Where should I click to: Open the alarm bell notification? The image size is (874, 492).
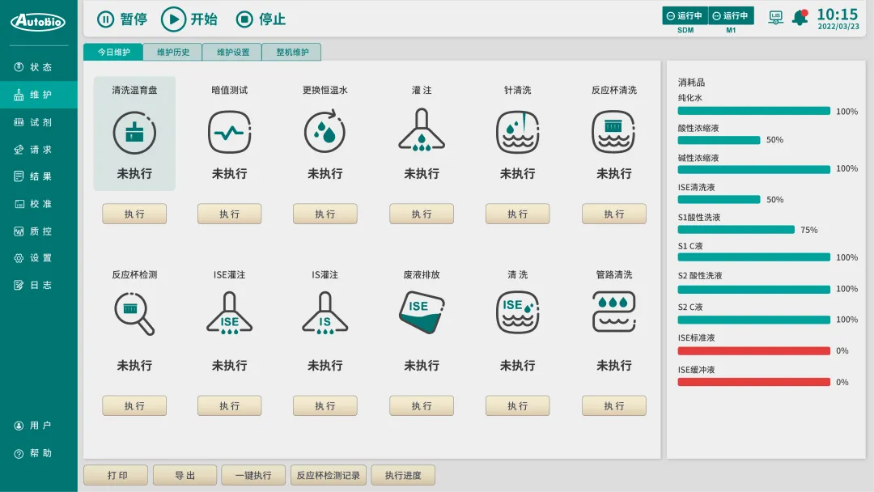[x=800, y=18]
